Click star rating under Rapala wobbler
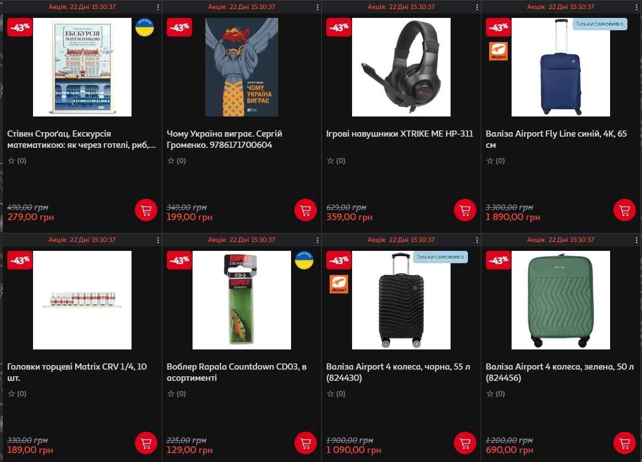This screenshot has width=642, height=462. coord(176,394)
